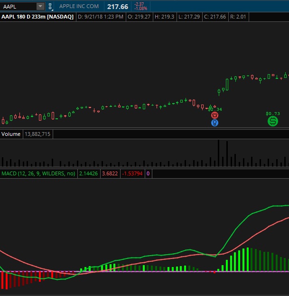Click the date field D: 9/21/18 1:23 PM

(101, 17)
